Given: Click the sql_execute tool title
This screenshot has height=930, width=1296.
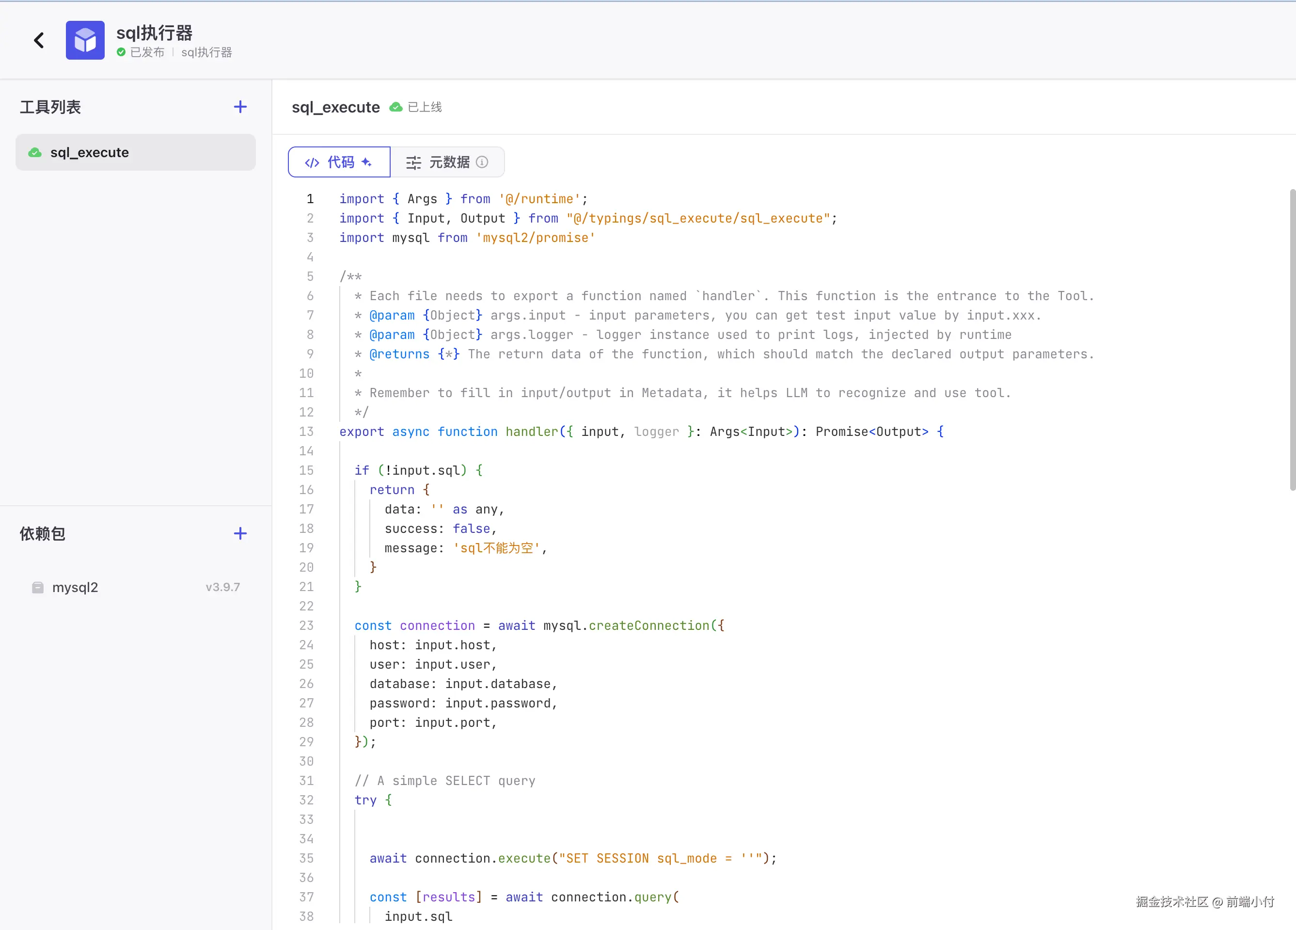Looking at the screenshot, I should click(x=335, y=107).
